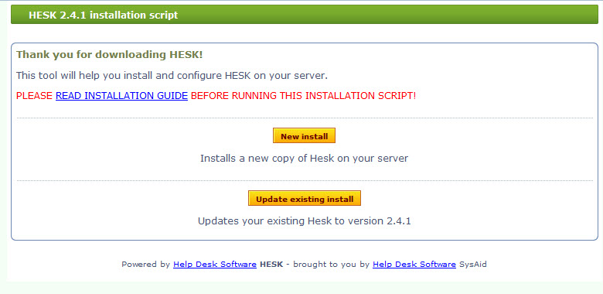The width and height of the screenshot is (603, 294).
Task: Open the READ INSTALLATION GUIDE link
Action: (x=121, y=96)
